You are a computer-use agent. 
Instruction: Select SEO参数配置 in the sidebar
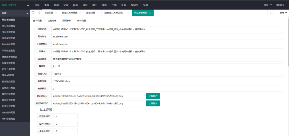pos(8,26)
